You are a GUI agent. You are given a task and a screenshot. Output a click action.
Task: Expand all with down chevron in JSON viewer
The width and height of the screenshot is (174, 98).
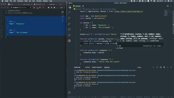click(63, 21)
